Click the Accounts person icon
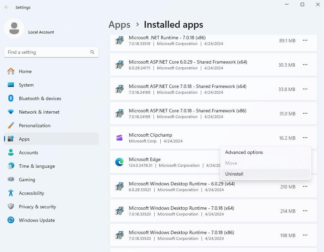 point(11,152)
